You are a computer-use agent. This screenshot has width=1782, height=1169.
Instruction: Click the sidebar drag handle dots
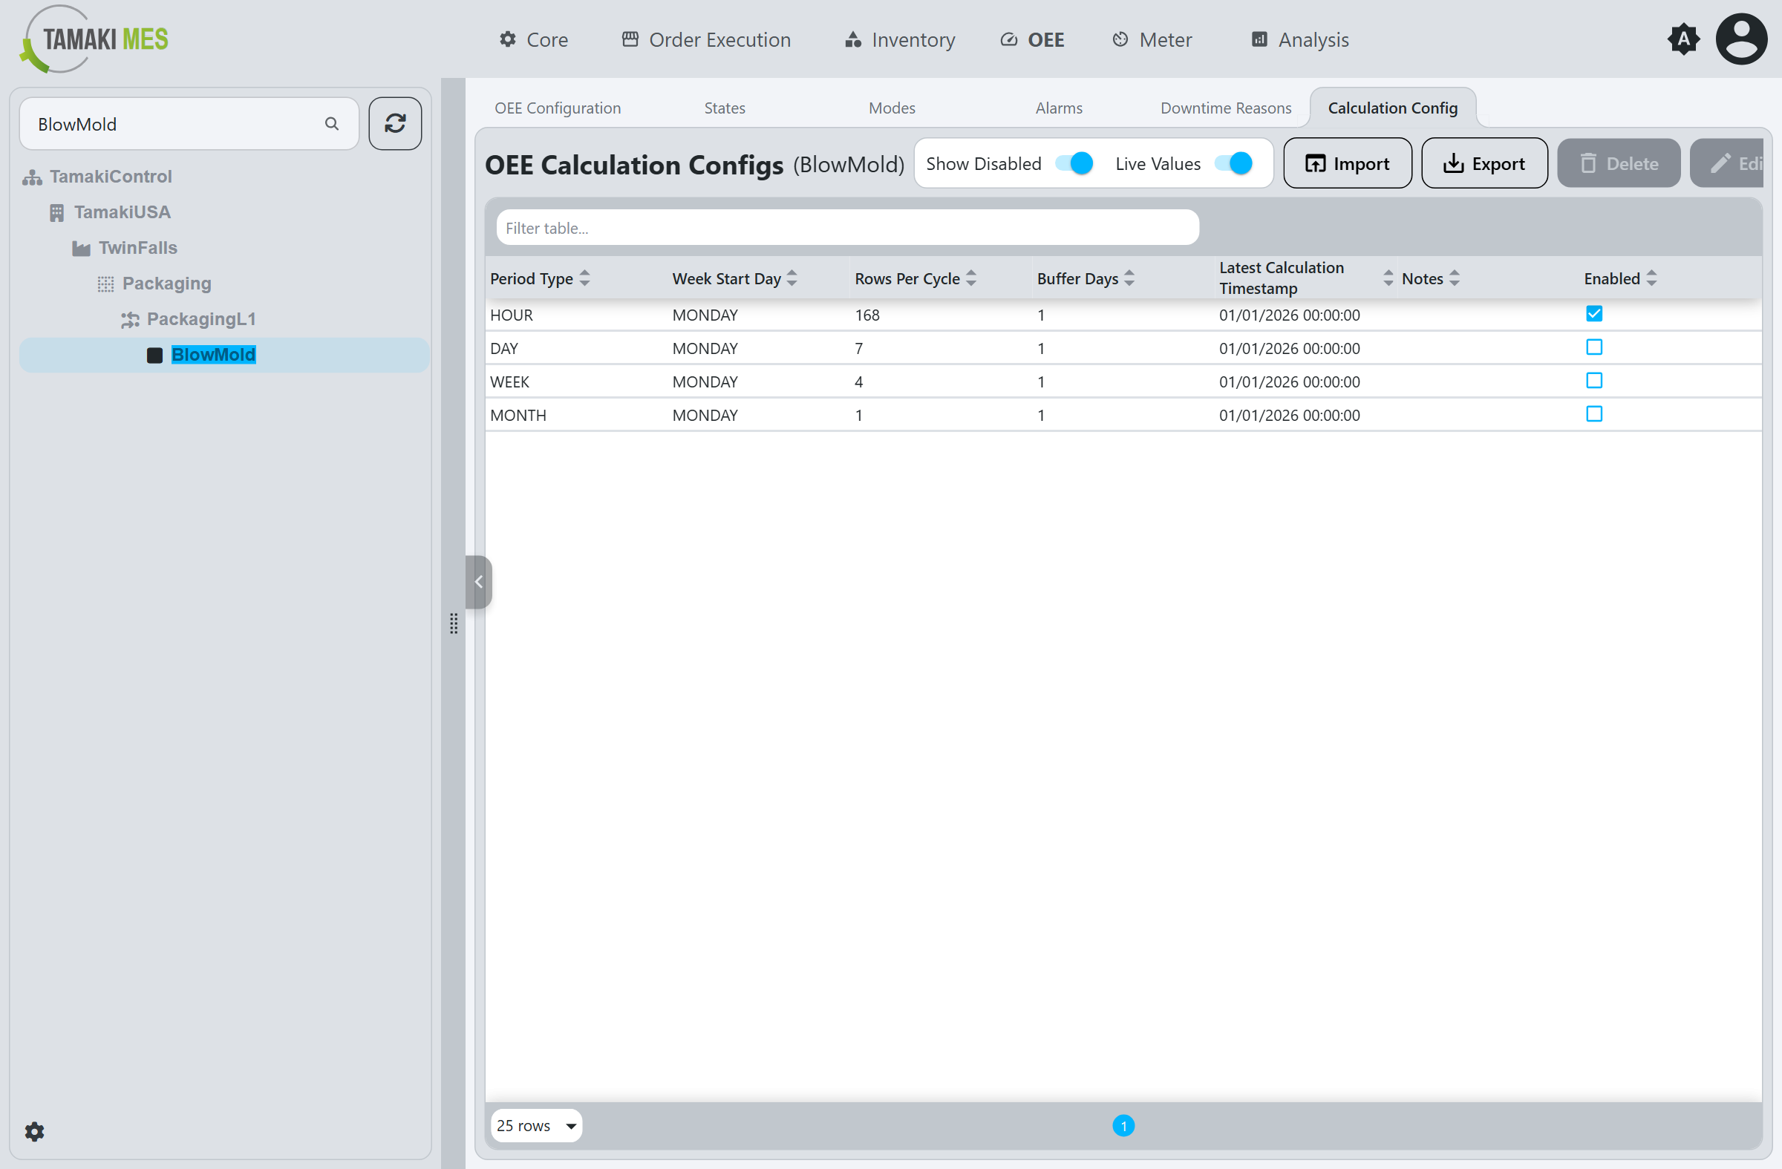[x=454, y=623]
